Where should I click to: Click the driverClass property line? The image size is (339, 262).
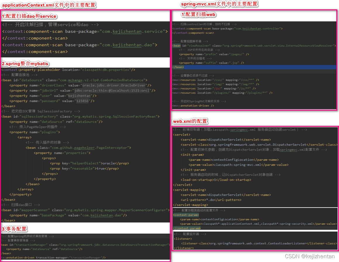tap(80, 85)
